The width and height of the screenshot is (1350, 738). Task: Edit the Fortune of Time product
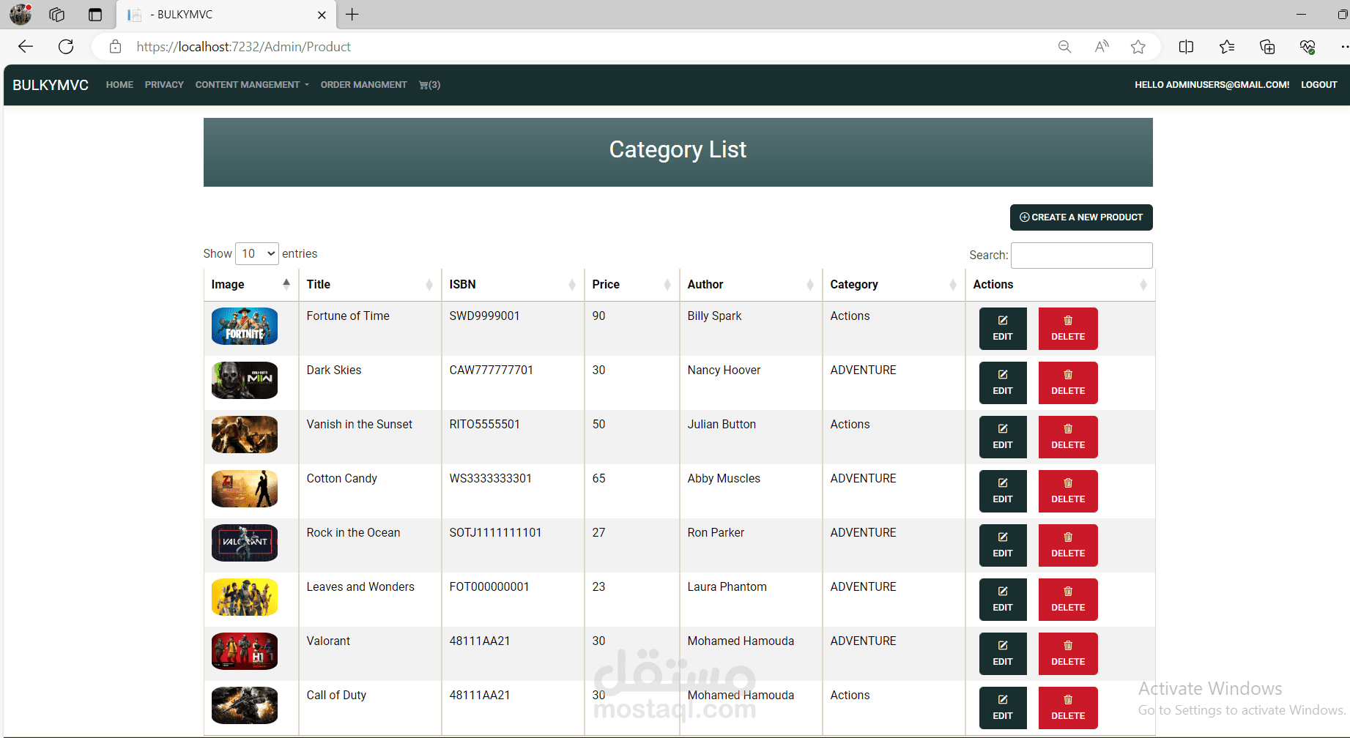pyautogui.click(x=1002, y=329)
